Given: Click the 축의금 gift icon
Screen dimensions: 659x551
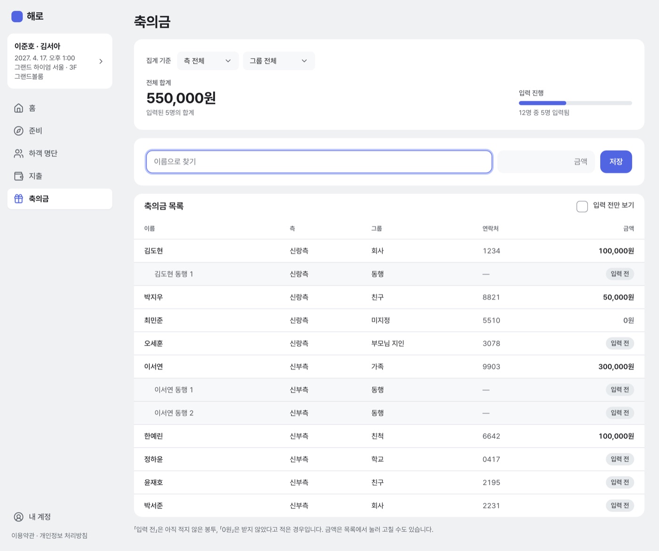Looking at the screenshot, I should [x=18, y=198].
